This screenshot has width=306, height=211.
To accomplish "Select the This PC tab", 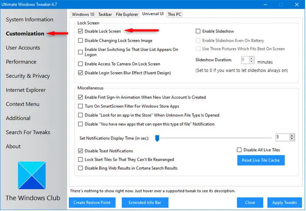I will tap(174, 14).
